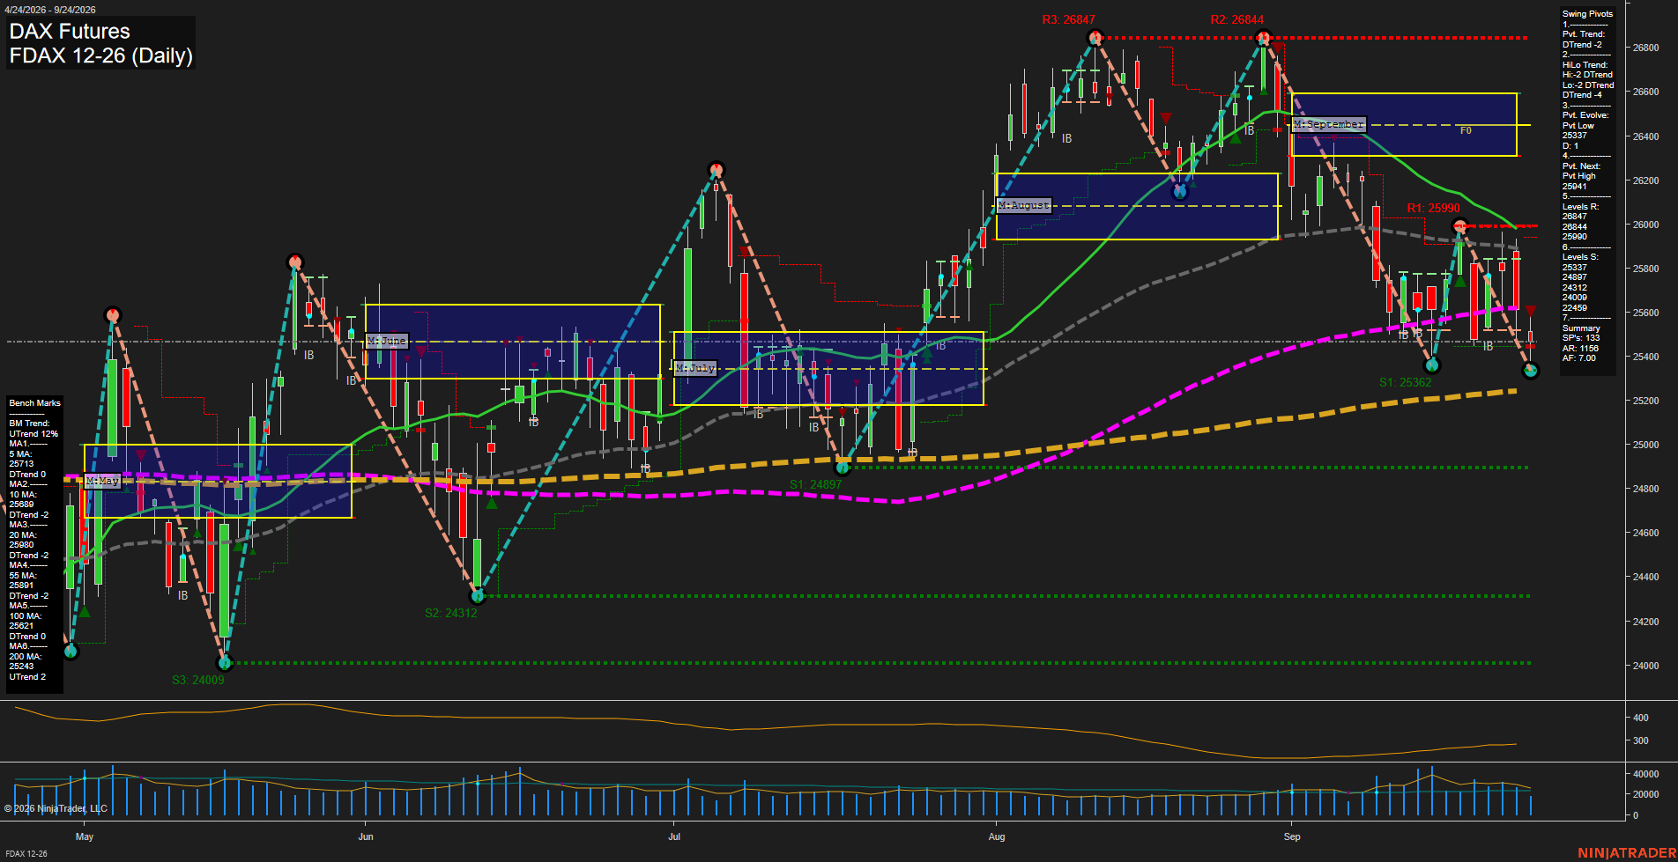Screen dimensions: 1678x862
Task: Click the DAX Futures chart title
Action: [70, 32]
